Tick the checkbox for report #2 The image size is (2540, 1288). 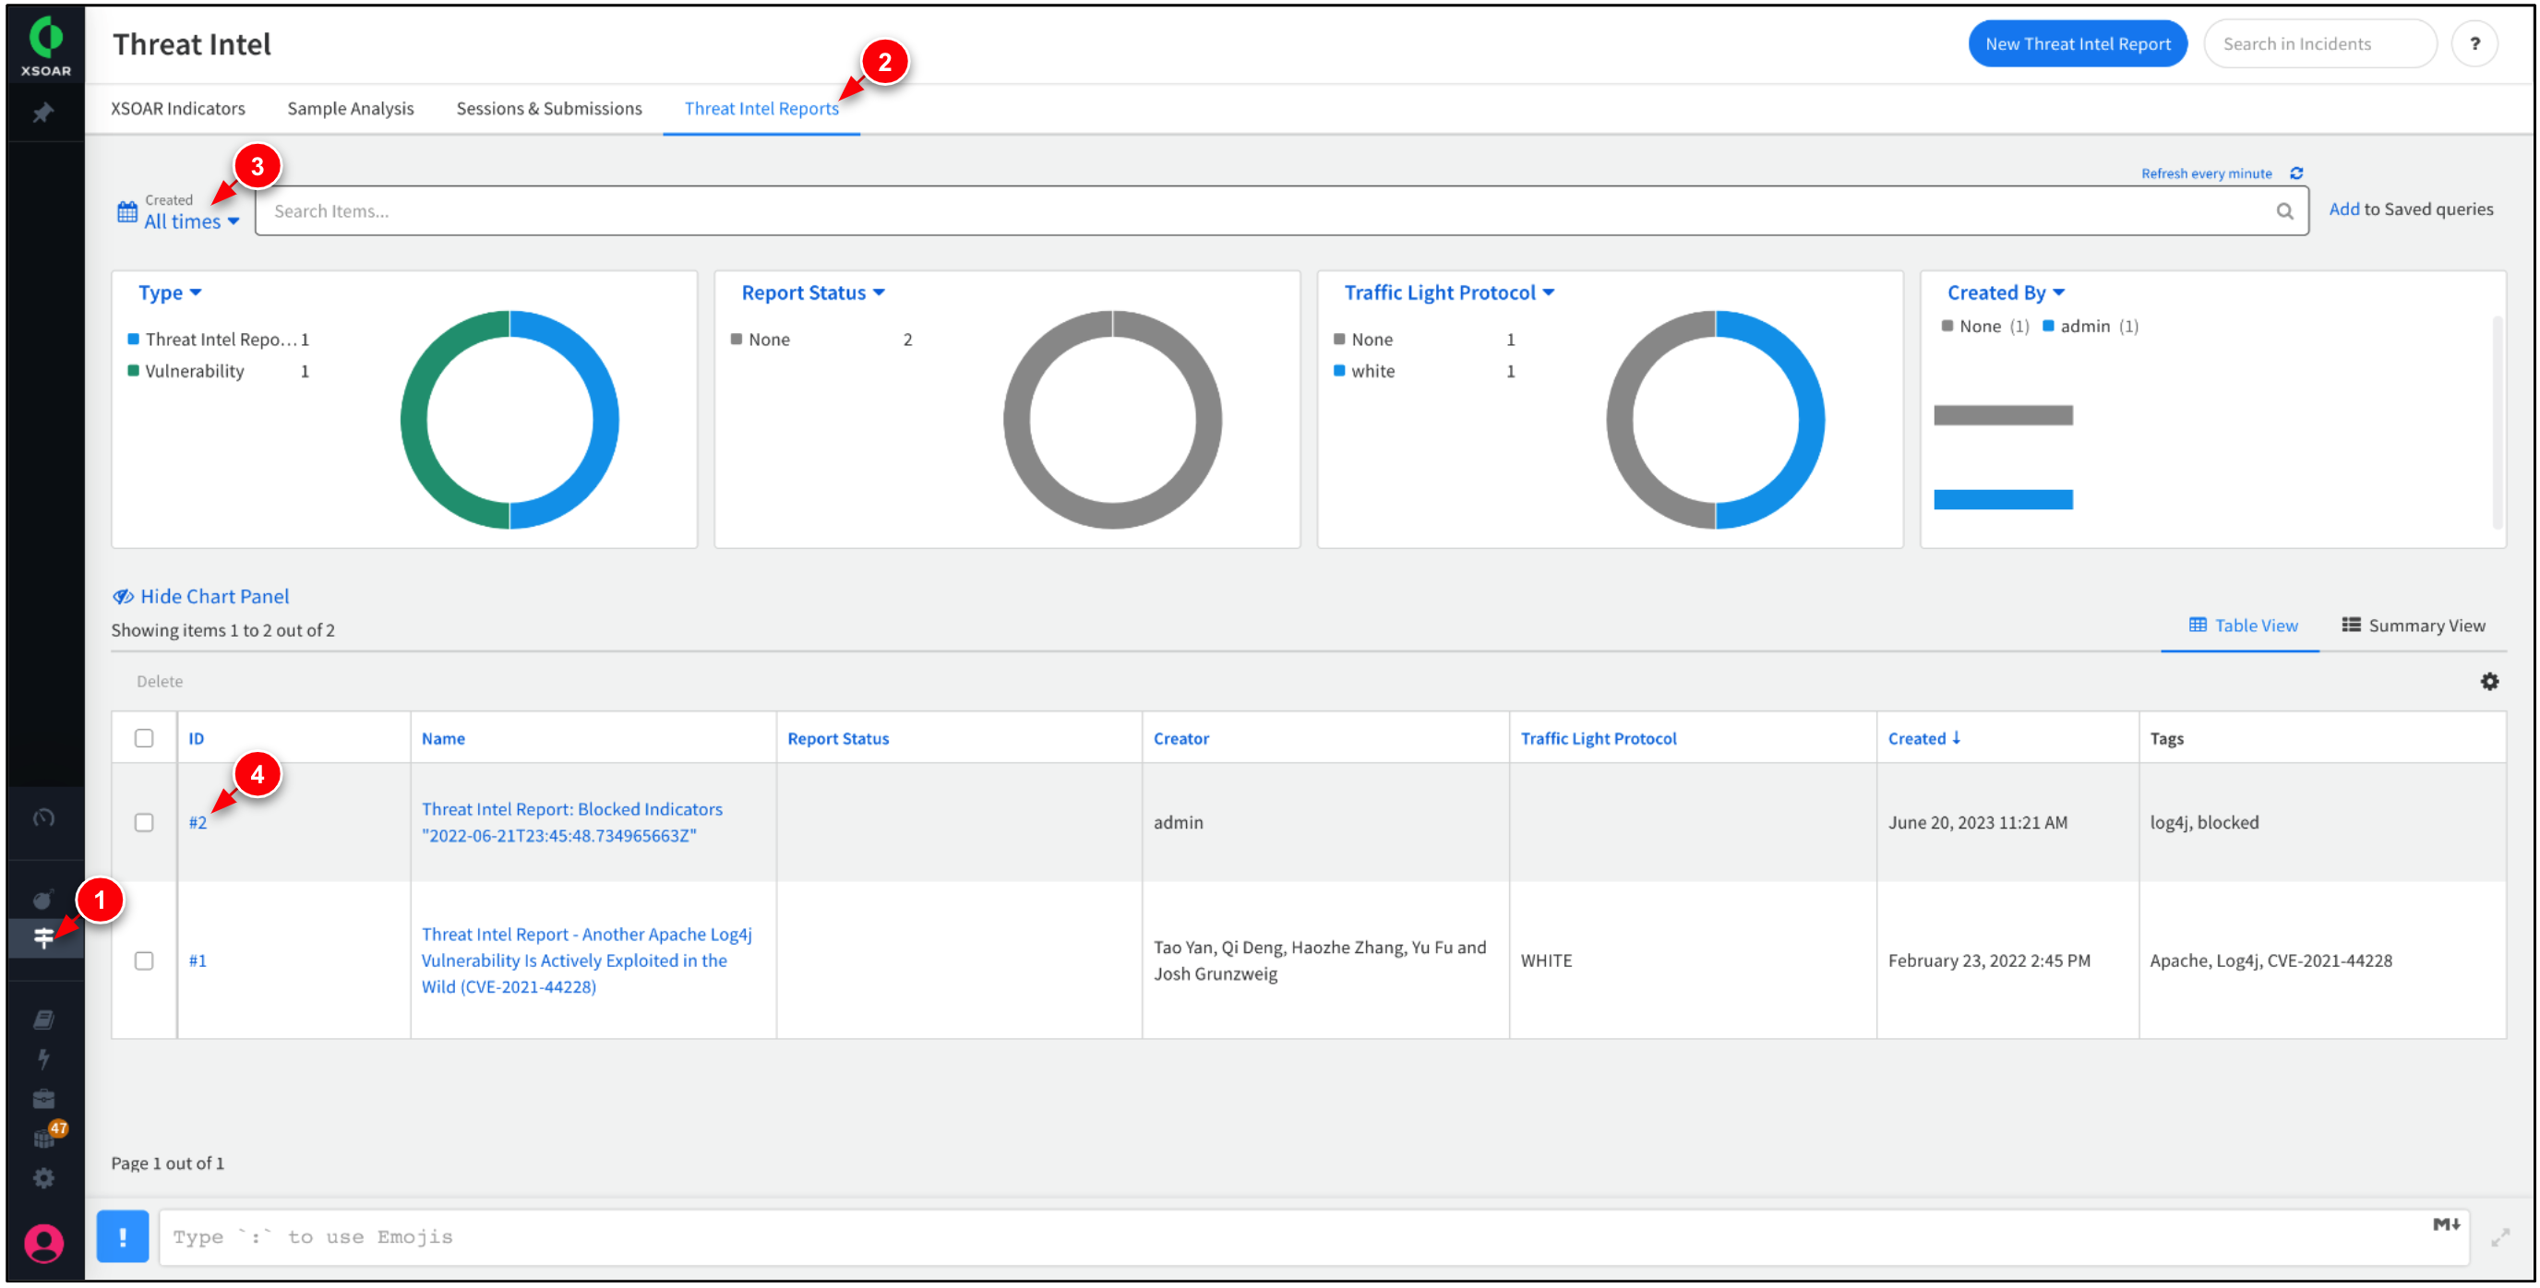pyautogui.click(x=144, y=823)
